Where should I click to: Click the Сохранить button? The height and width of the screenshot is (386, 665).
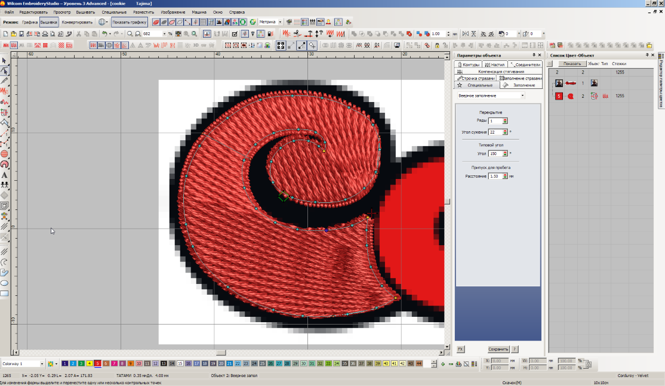tap(498, 349)
